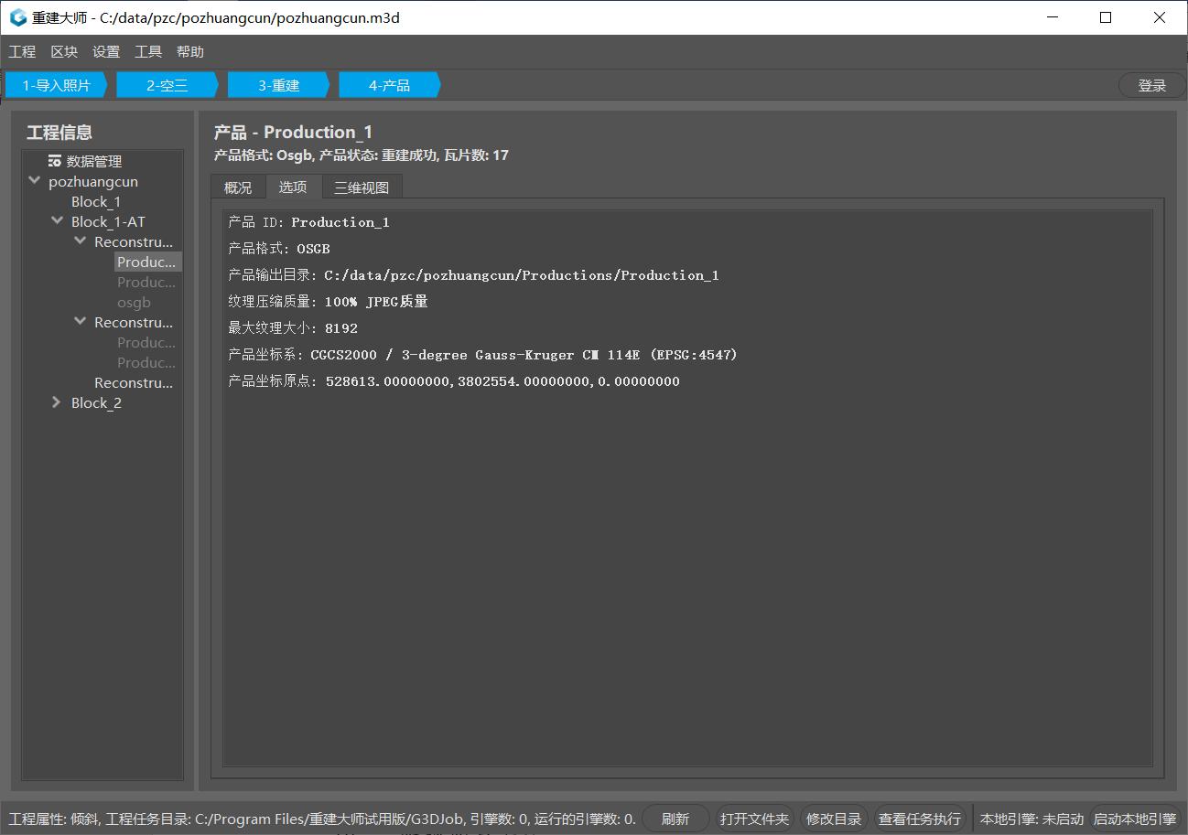Go to step 4-产品

pyautogui.click(x=390, y=85)
